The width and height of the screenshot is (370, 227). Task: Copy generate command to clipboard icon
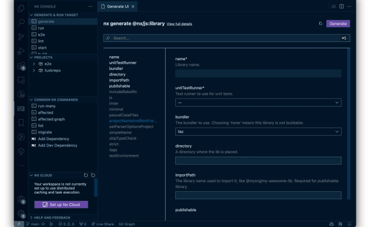[320, 23]
